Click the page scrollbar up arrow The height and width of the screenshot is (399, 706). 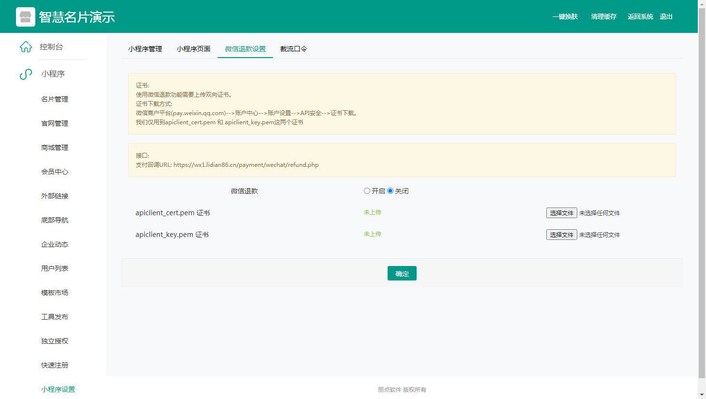(x=702, y=4)
